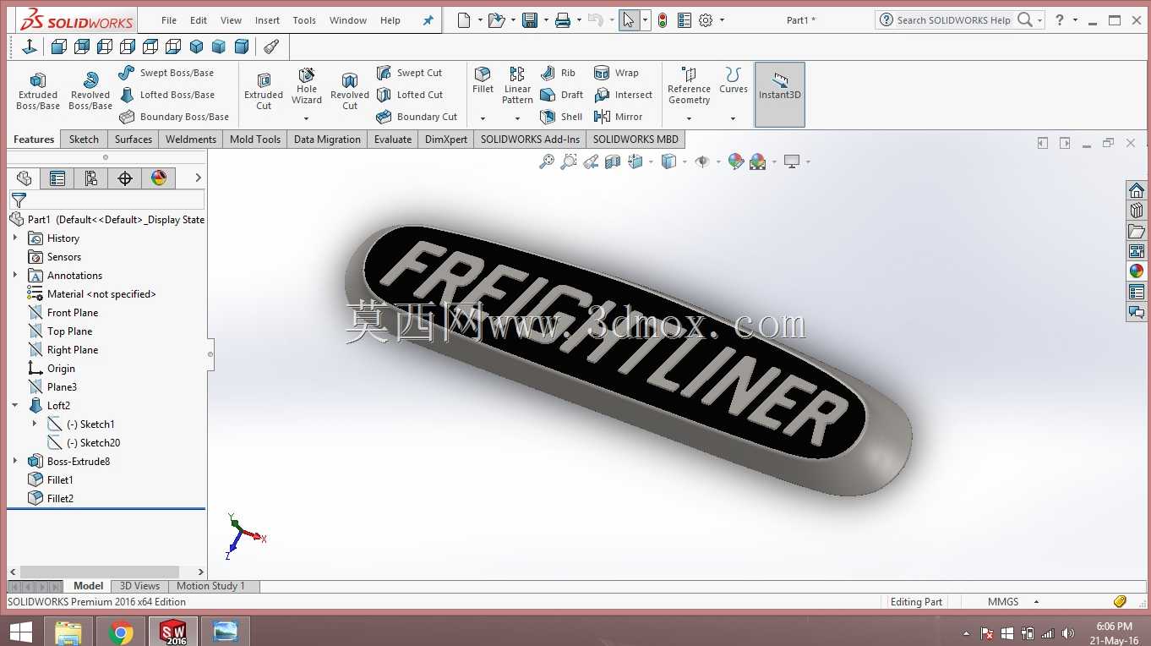Choose Swept Boss/Base feature
Image resolution: width=1151 pixels, height=646 pixels.
point(166,73)
